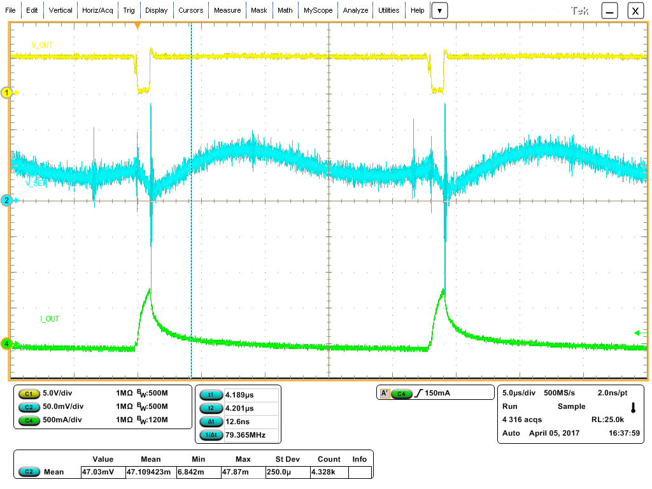This screenshot has width=652, height=489.
Task: Click the 47.87m Max cell
Action: [243, 472]
